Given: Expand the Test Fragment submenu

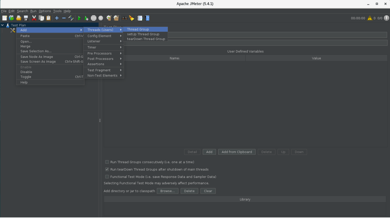Looking at the screenshot, I should [x=104, y=70].
